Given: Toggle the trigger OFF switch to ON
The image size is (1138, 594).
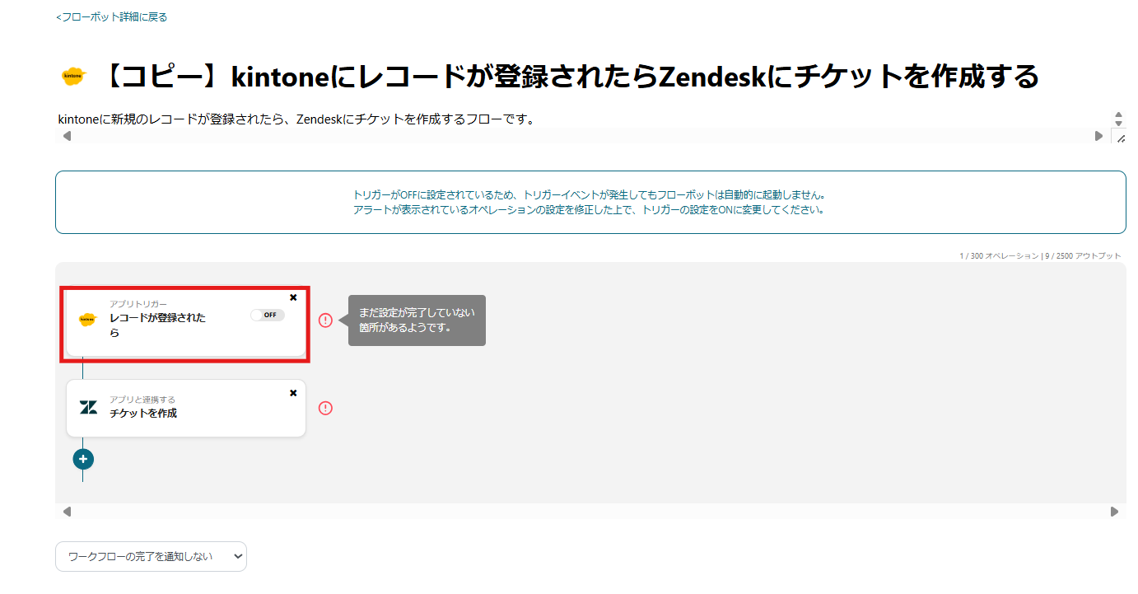Looking at the screenshot, I should point(268,315).
